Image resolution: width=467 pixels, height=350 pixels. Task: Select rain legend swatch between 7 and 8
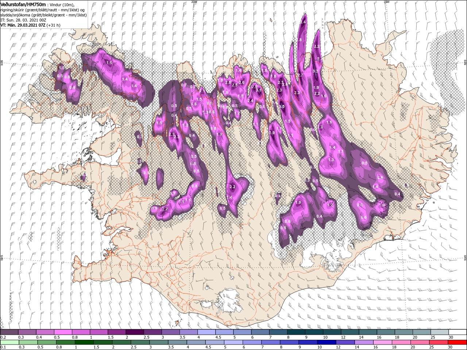click(x=270, y=342)
